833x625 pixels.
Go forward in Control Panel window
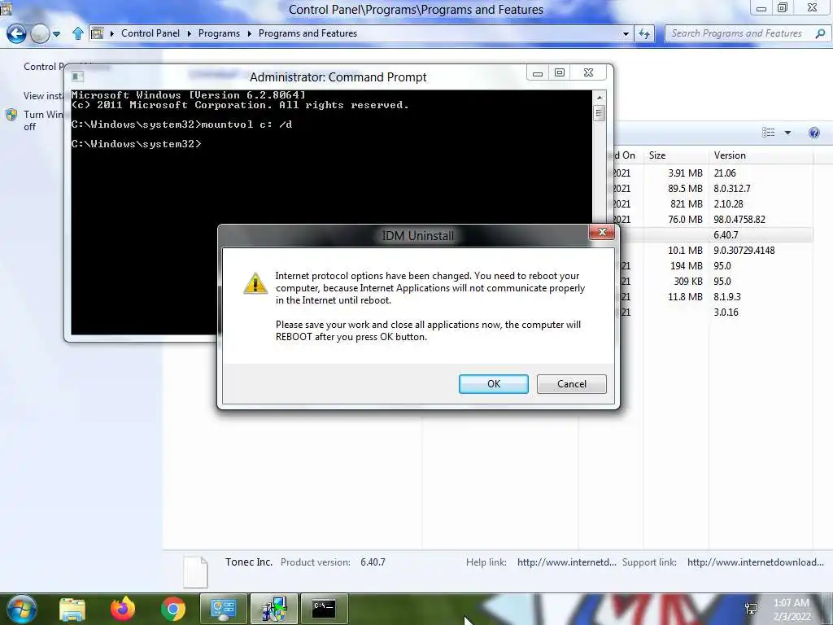40,34
